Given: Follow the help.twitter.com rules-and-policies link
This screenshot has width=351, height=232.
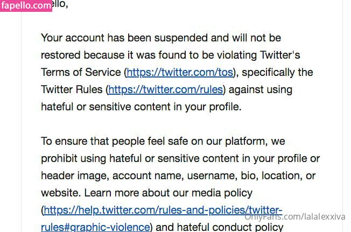Looking at the screenshot, I should pyautogui.click(x=163, y=210).
